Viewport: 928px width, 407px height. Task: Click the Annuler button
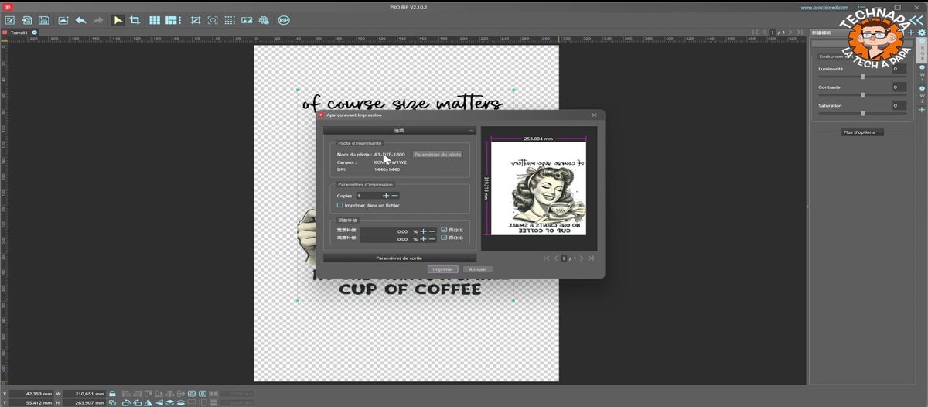(477, 269)
